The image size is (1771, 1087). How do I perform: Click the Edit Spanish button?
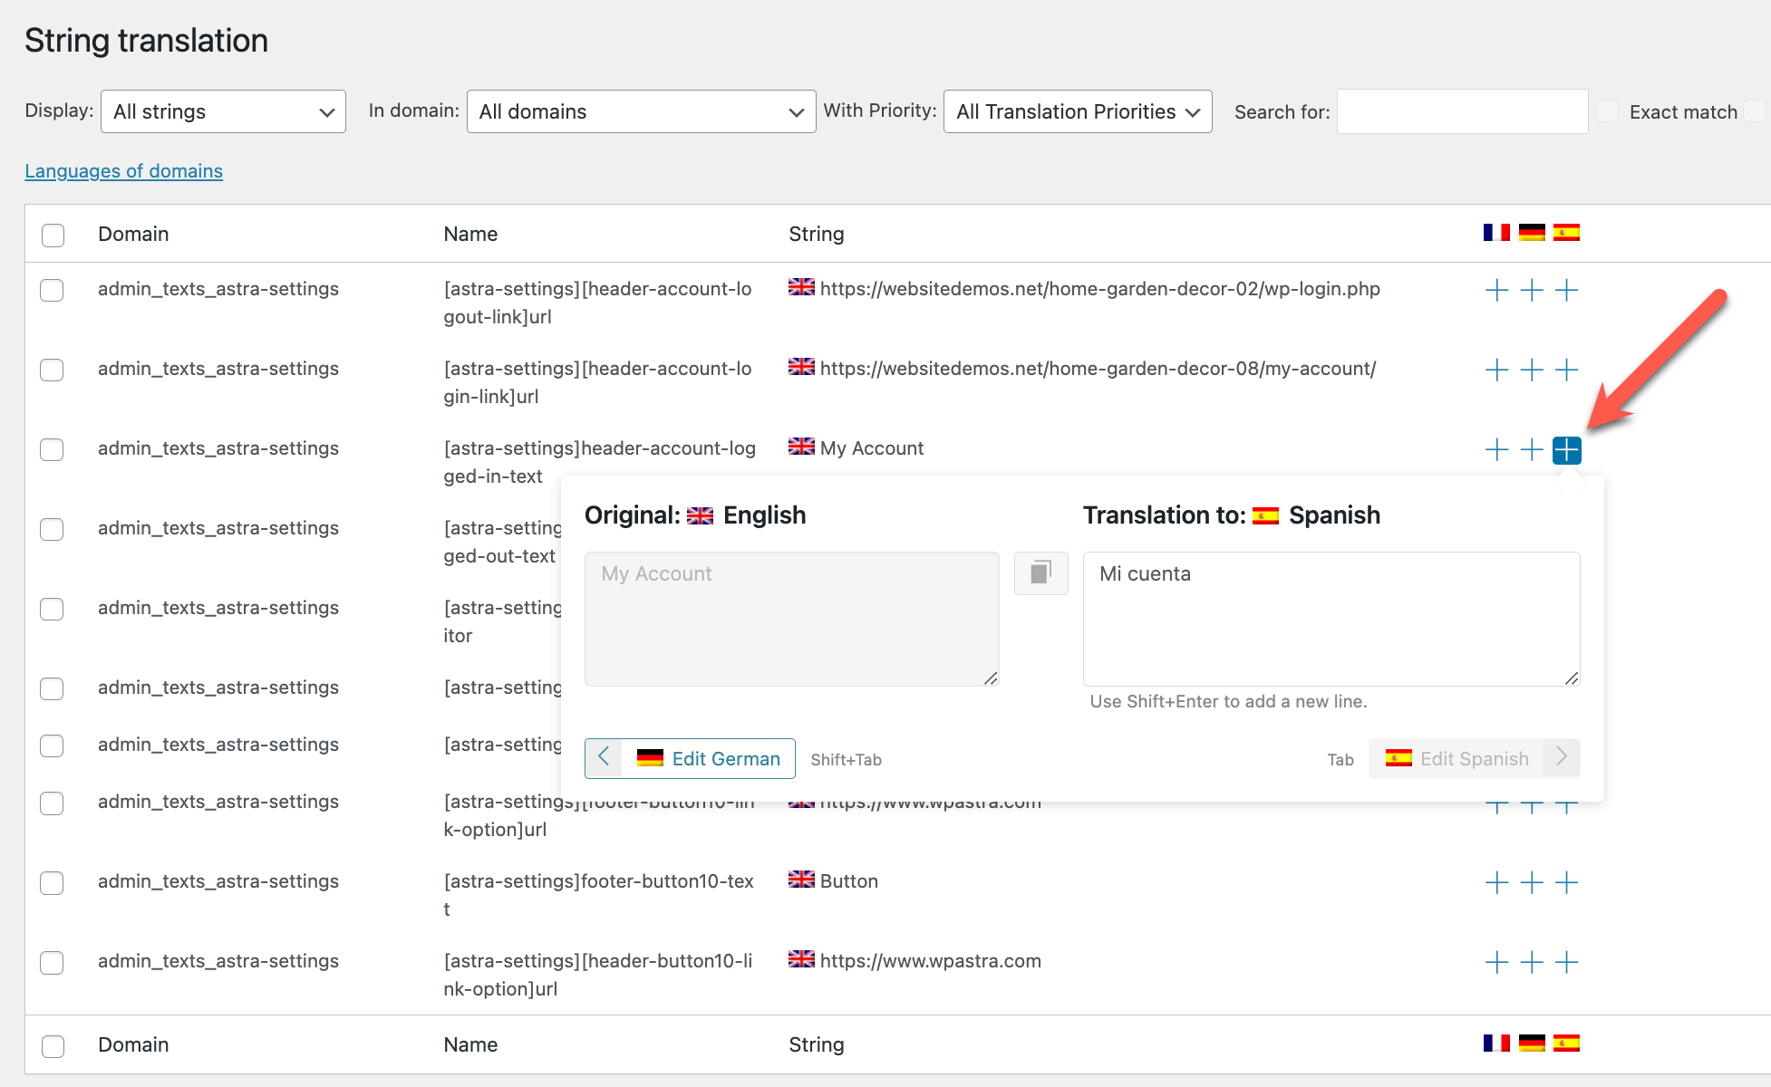click(1474, 758)
